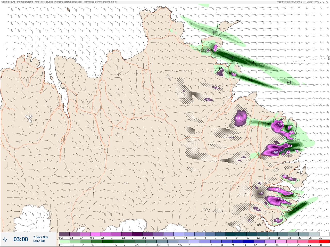Pick the dark purple 0.2 swatch in top legend
330x247 pixels.
64,234
